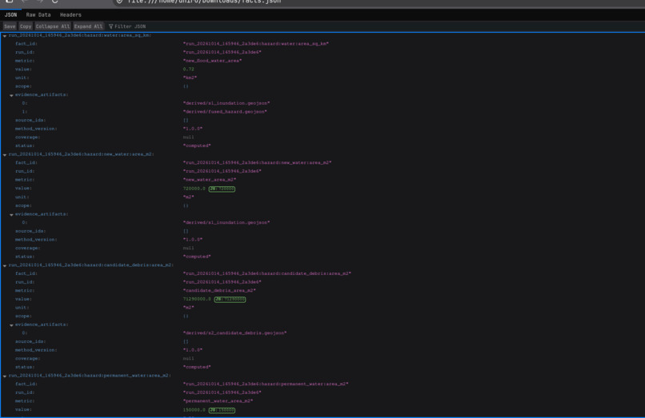Collapse evidence_artifacts under new_water:area_m2

[x=11, y=214]
